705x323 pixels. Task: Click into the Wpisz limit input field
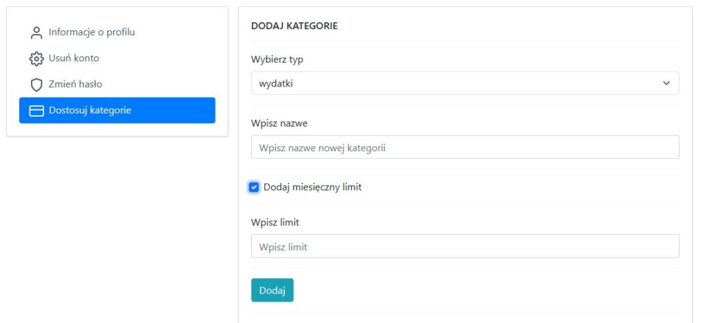pyautogui.click(x=465, y=247)
